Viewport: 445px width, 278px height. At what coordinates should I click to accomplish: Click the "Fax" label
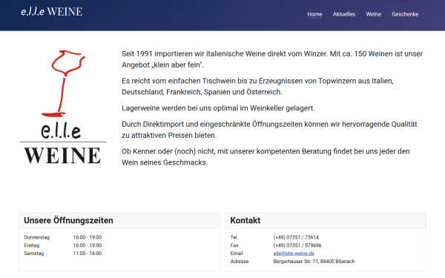(x=234, y=245)
